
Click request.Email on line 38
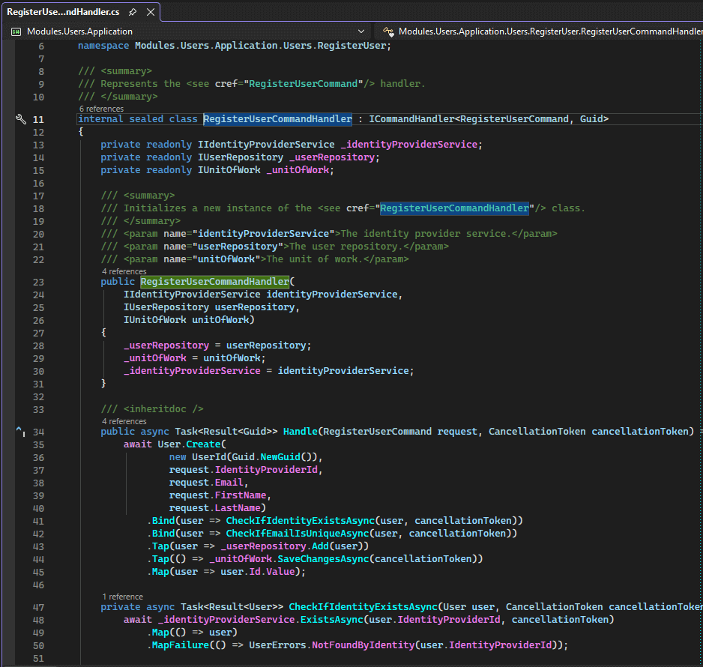coord(206,483)
